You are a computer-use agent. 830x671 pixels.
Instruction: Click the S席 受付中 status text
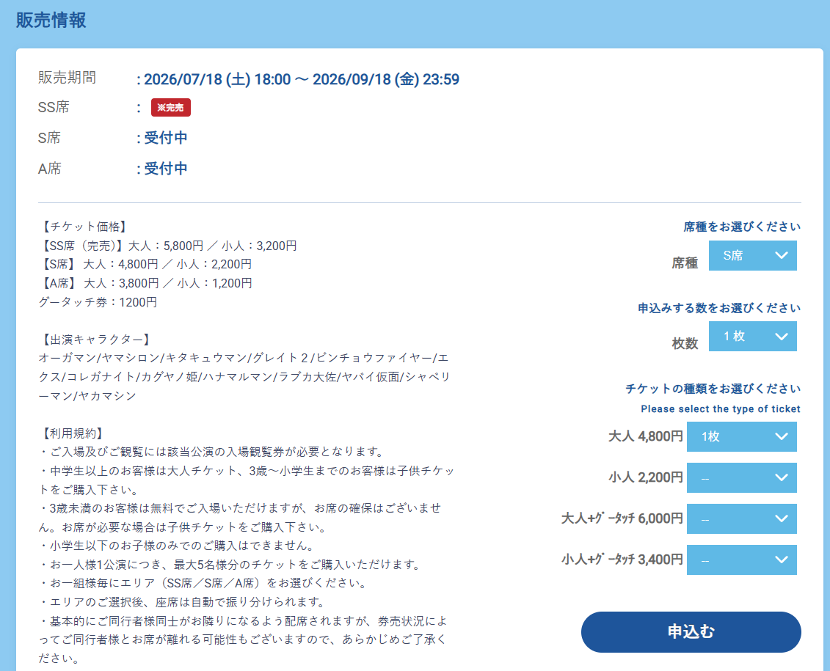pyautogui.click(x=166, y=138)
